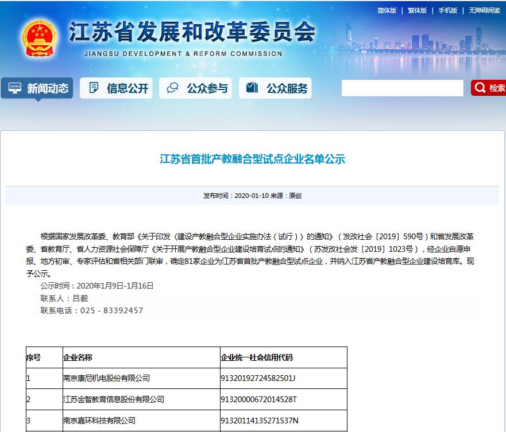Switch to 繁体版 traditional Chinese version
The image size is (506, 432).
tap(417, 10)
